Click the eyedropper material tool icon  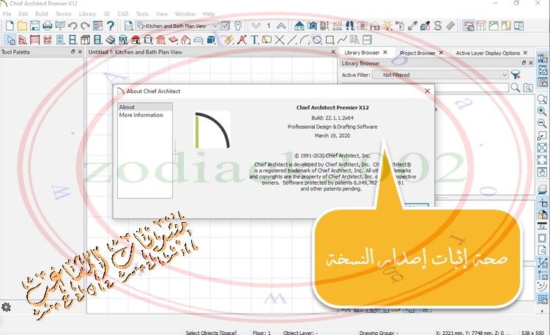tap(413, 26)
